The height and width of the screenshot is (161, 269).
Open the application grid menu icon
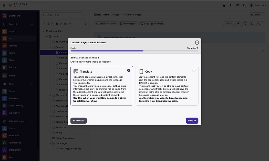tap(4, 5)
